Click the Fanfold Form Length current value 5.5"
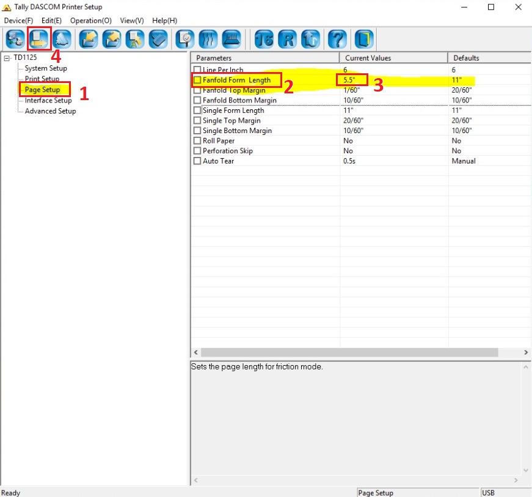This screenshot has width=532, height=497. pos(349,80)
